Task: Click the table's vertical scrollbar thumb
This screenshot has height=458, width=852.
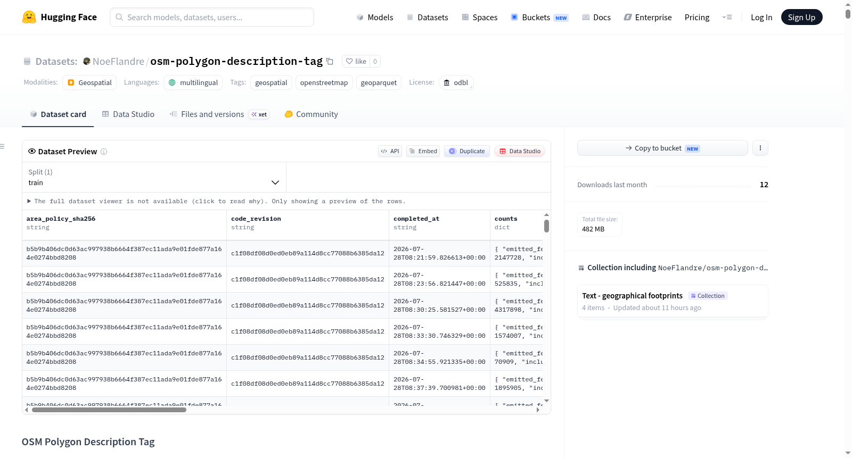Action: pos(546,226)
